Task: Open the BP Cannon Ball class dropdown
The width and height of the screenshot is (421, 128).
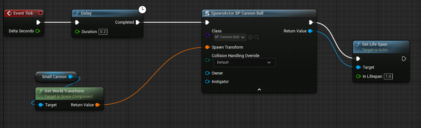Action: 230,37
